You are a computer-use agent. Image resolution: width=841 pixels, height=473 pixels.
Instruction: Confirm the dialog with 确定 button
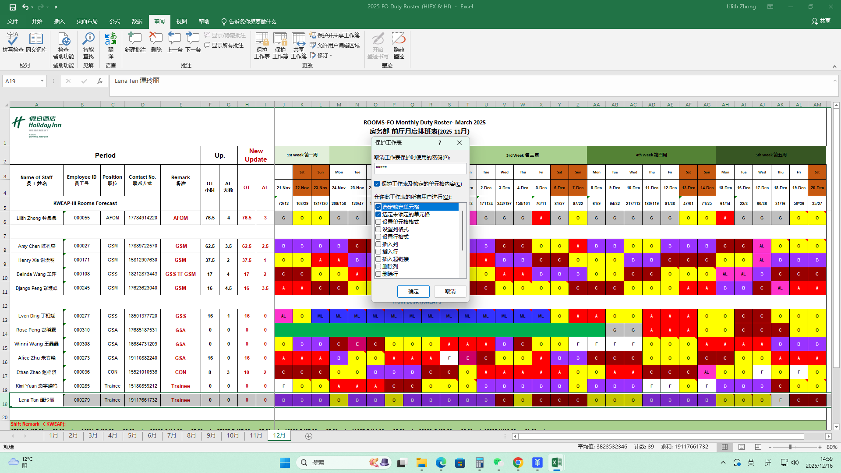[413, 292]
